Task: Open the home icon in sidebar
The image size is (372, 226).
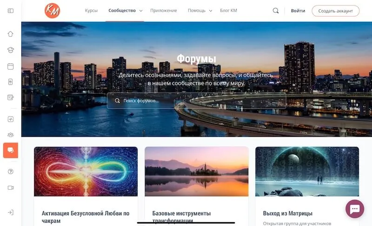Action: pos(10,34)
